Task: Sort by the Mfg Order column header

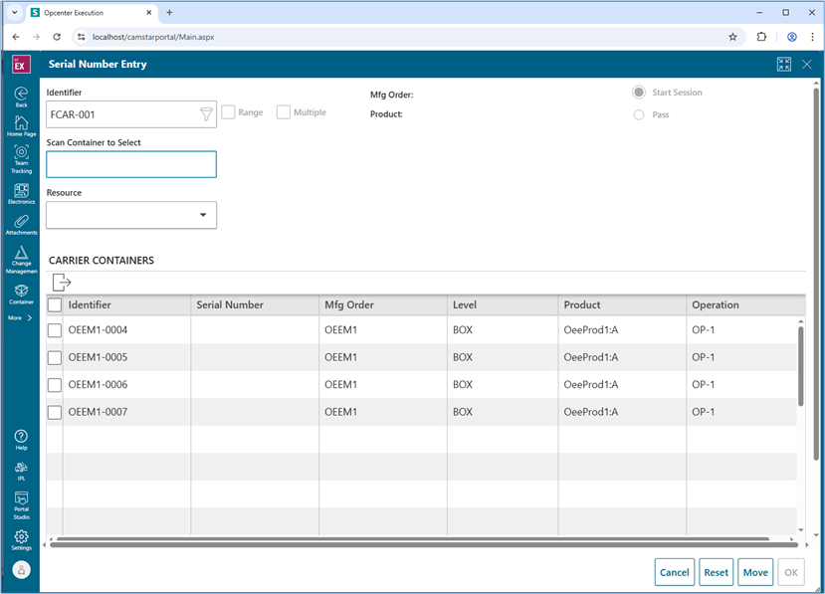Action: coord(348,304)
